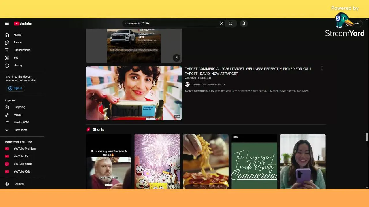Click the Target video description snippet
This screenshot has width=369, height=207.
point(247,91)
